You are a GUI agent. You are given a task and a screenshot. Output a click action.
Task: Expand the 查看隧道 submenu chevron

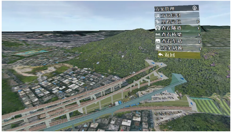click(x=198, y=28)
